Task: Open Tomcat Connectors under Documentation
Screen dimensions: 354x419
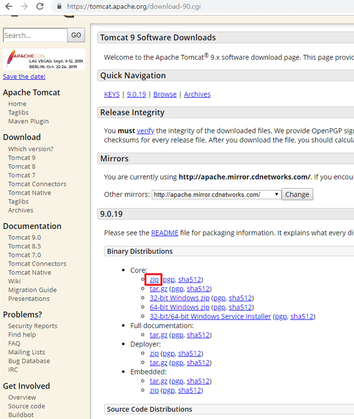Action: tap(38, 264)
